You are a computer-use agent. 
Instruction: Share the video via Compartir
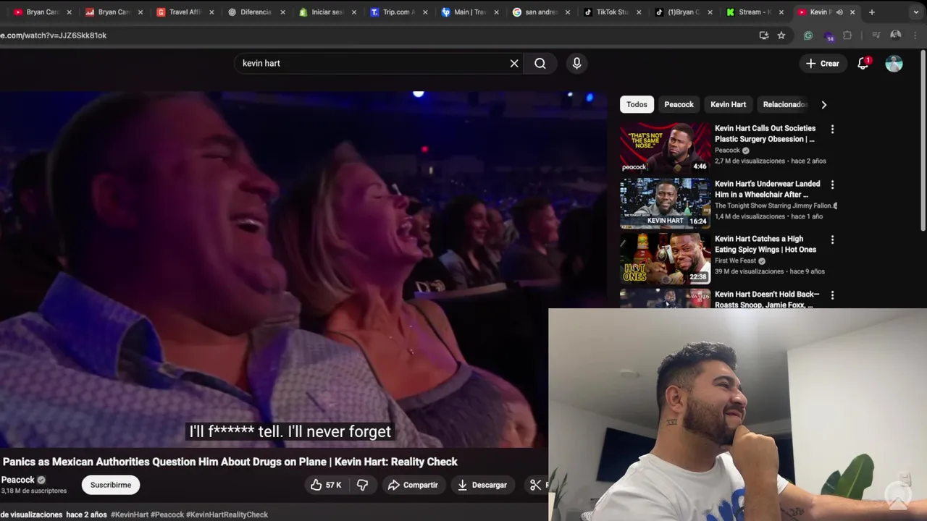pos(413,485)
